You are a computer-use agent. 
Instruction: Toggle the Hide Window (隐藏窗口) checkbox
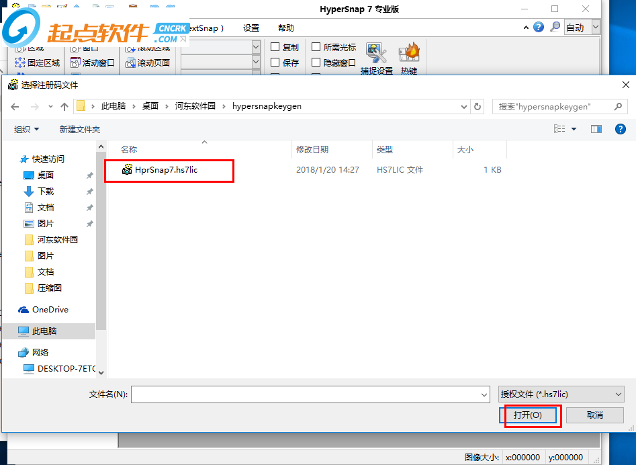(316, 62)
